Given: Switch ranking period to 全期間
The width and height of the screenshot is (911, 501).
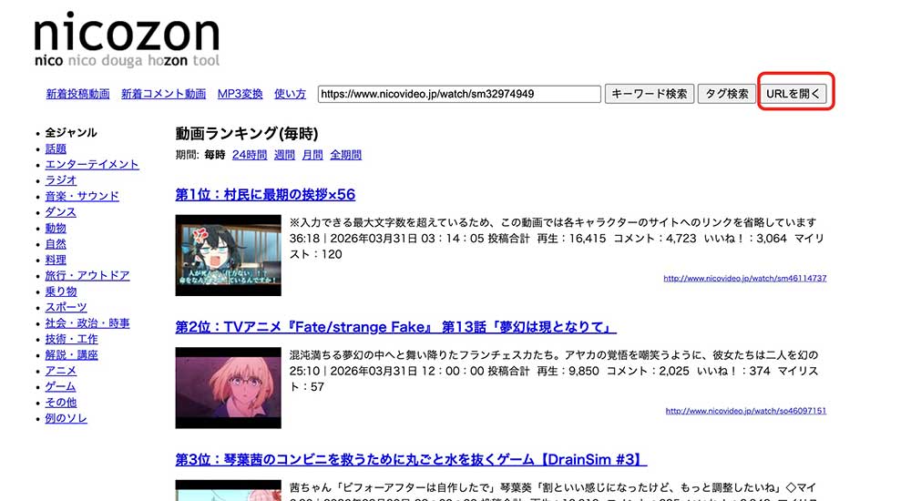Looking at the screenshot, I should coord(345,155).
